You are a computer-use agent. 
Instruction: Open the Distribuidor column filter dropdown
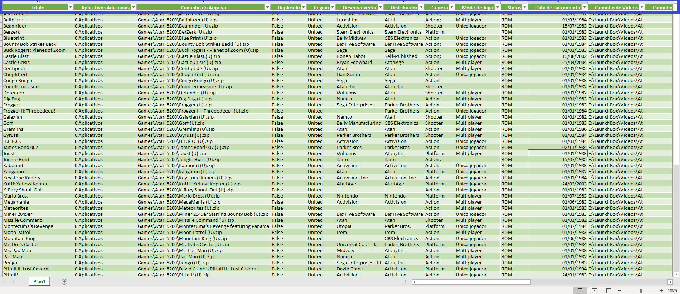[x=421, y=7]
